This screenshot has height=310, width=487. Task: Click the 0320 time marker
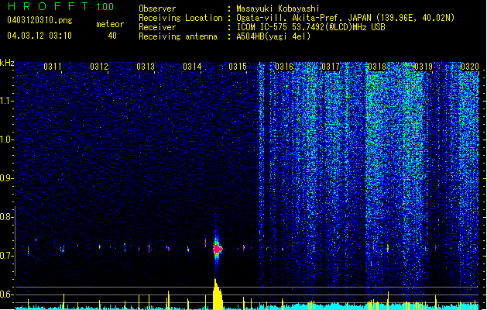[x=470, y=66]
